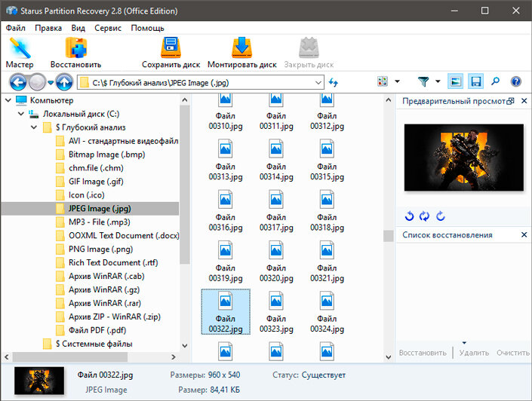The image size is (532, 401).
Task: Collapse the Компьютер tree node
Action: [8, 100]
